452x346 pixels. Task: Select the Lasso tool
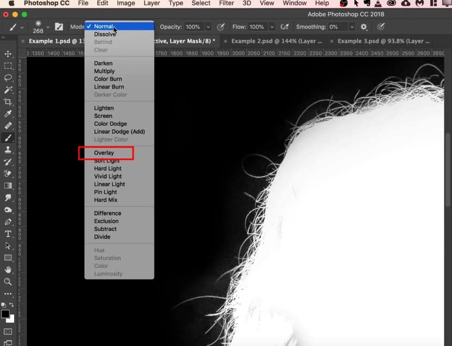pyautogui.click(x=8, y=78)
